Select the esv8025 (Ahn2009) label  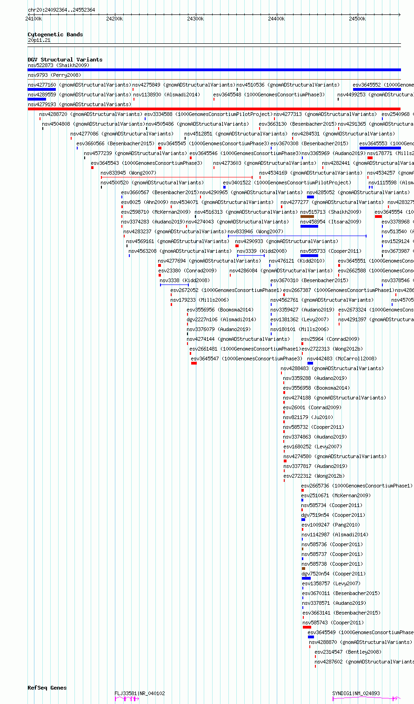[x=145, y=202]
